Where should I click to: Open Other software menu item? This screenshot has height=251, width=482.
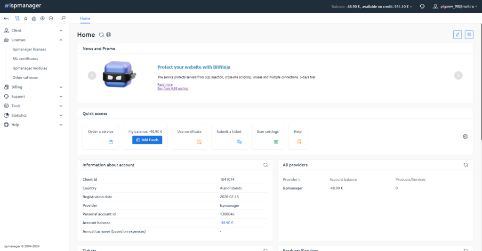click(25, 78)
